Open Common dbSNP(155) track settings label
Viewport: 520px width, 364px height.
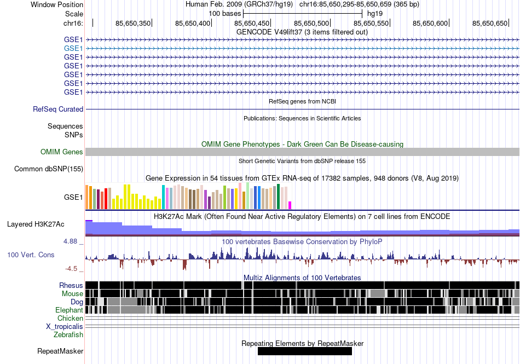49,169
